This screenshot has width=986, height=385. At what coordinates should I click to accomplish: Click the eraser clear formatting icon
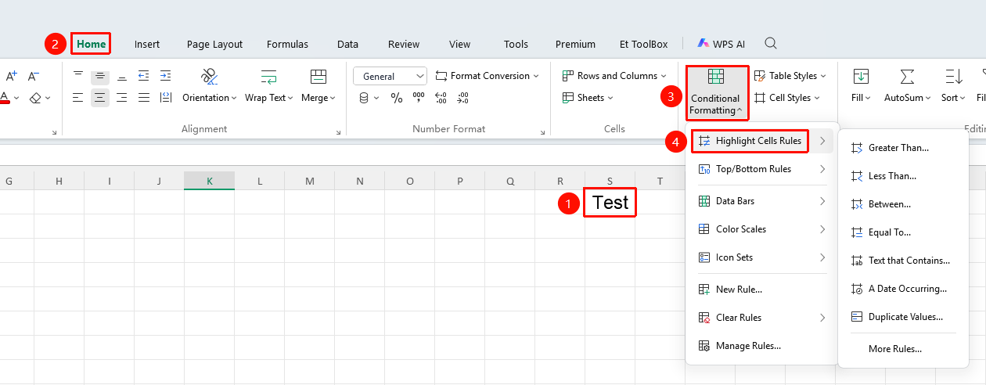(35, 98)
